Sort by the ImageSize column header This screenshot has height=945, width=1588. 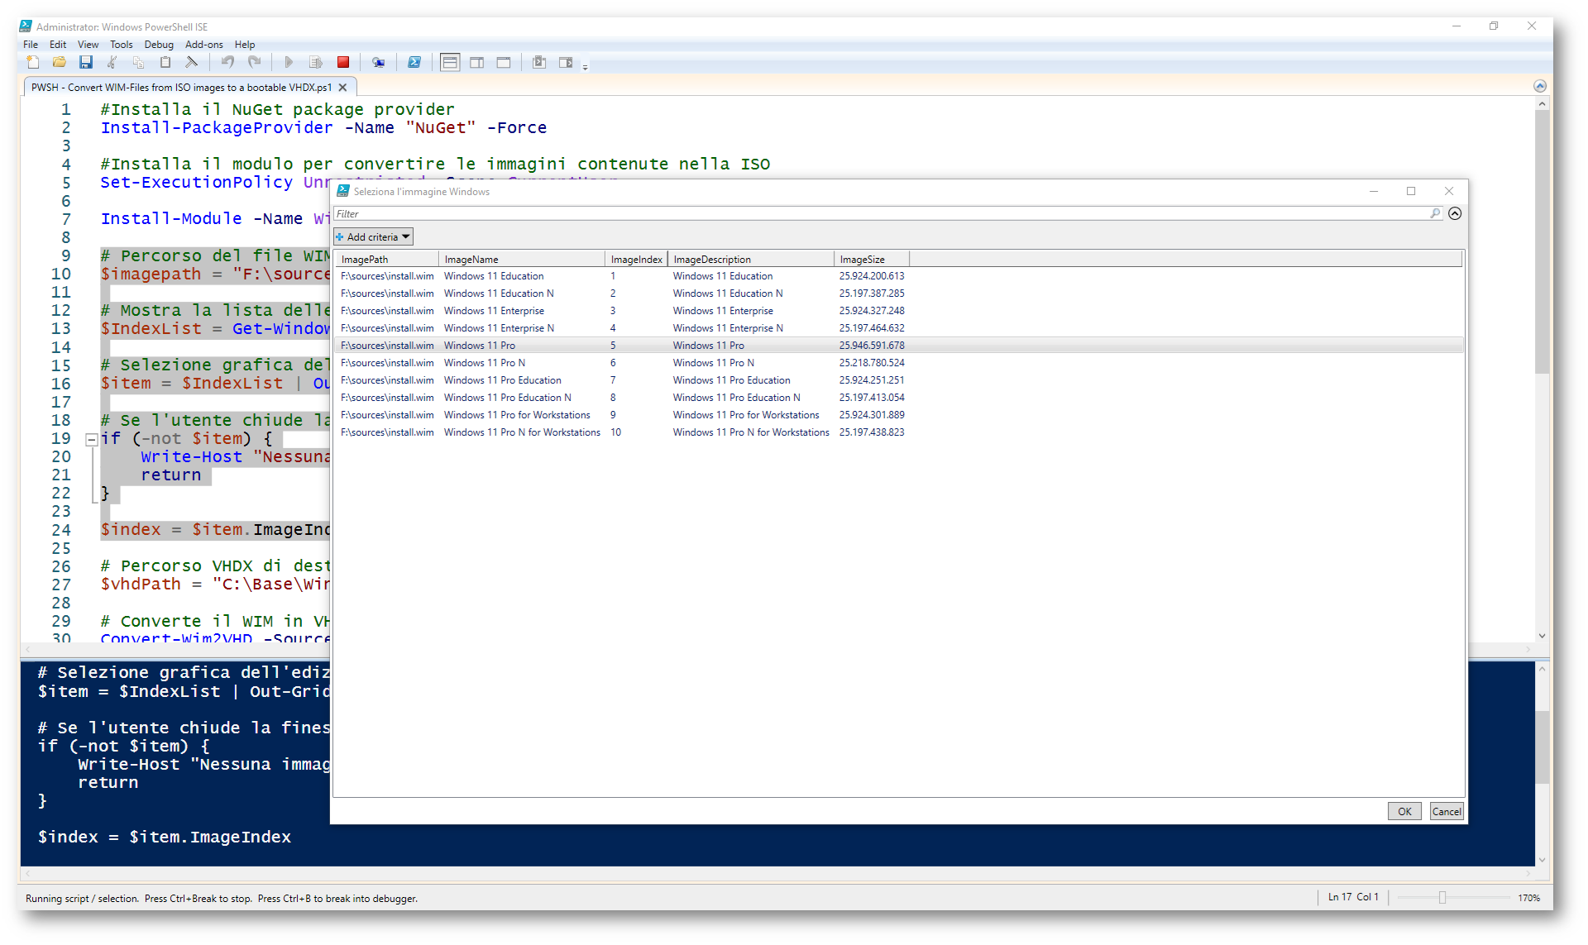tap(872, 259)
